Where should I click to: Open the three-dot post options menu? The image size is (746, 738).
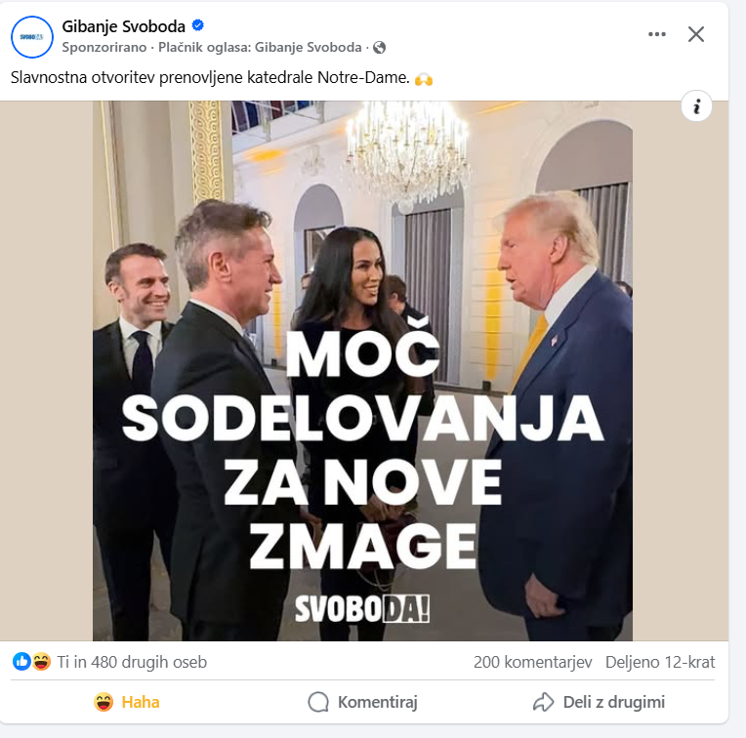coord(657,34)
